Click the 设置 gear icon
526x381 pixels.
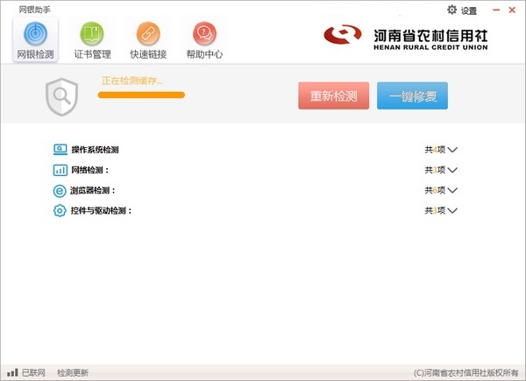(452, 10)
